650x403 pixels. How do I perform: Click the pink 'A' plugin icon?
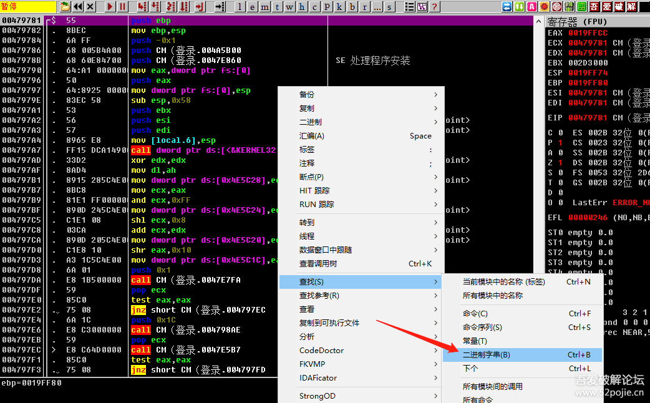[x=531, y=7]
